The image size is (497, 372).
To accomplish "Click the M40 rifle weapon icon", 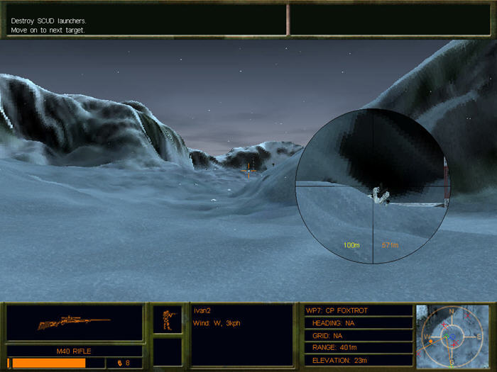I will coord(74,322).
